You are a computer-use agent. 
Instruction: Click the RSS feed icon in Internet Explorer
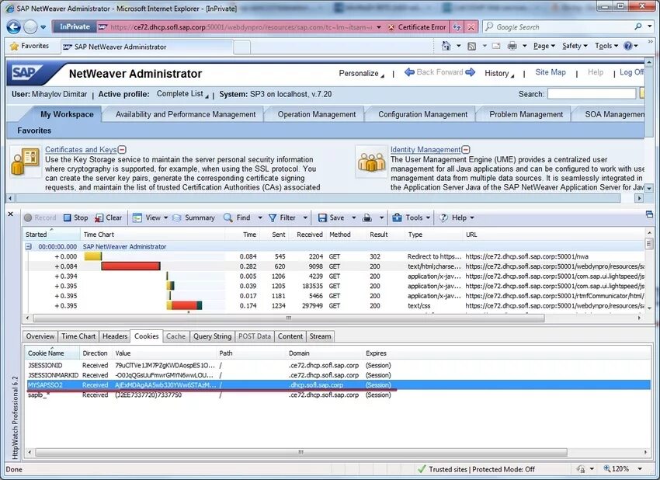(x=472, y=46)
